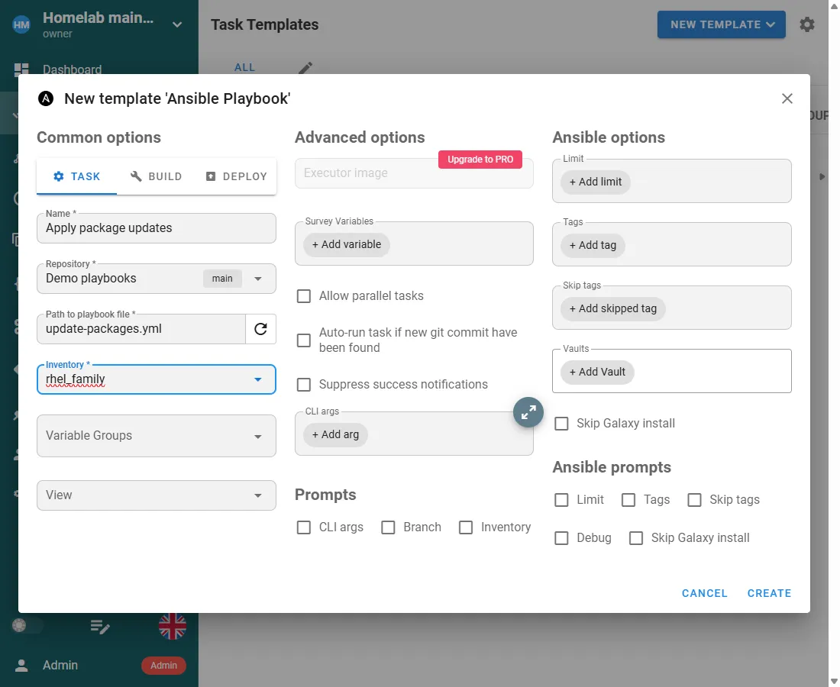
Task: Click the Executor image field
Action: click(x=414, y=173)
